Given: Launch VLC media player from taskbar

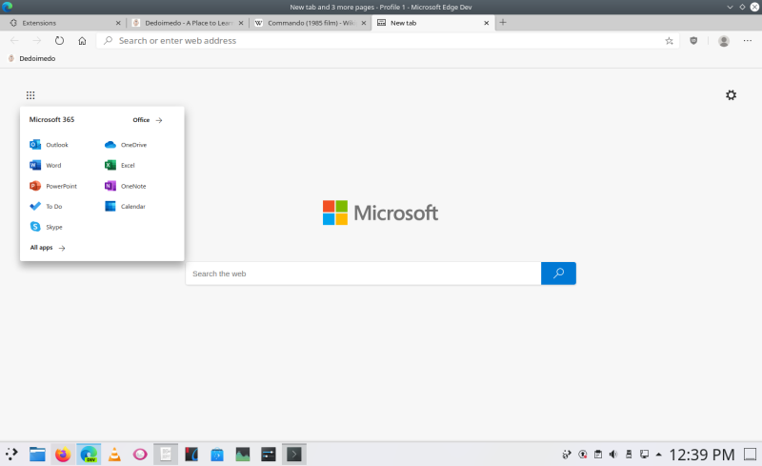Looking at the screenshot, I should 114,455.
